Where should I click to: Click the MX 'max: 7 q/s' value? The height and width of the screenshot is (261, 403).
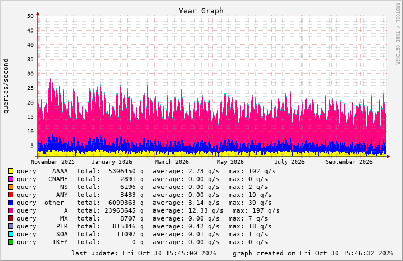point(248,218)
